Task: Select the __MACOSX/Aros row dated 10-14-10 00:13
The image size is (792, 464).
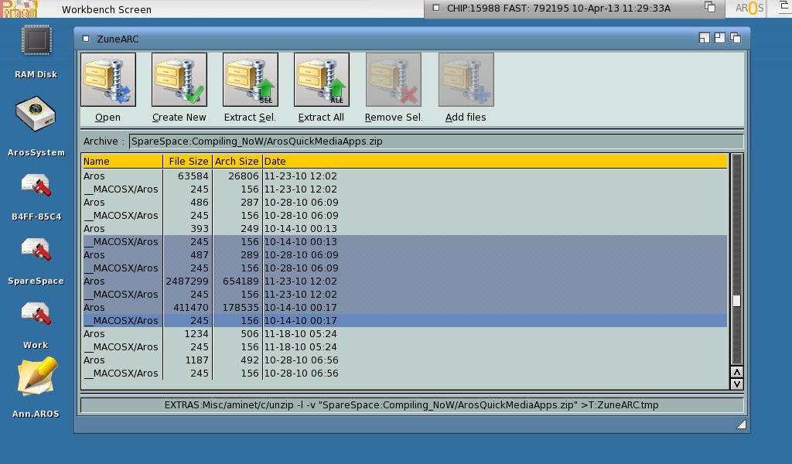Action: point(405,242)
